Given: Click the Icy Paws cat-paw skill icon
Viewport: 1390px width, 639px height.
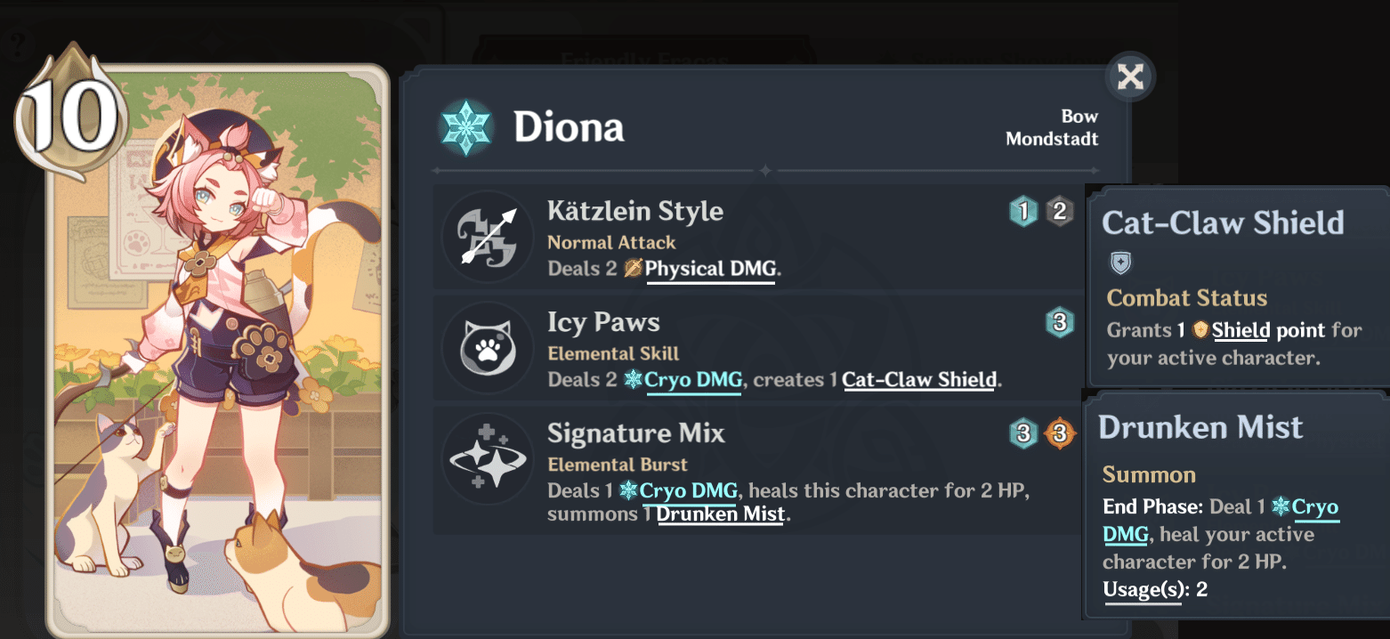Looking at the screenshot, I should pos(488,349).
